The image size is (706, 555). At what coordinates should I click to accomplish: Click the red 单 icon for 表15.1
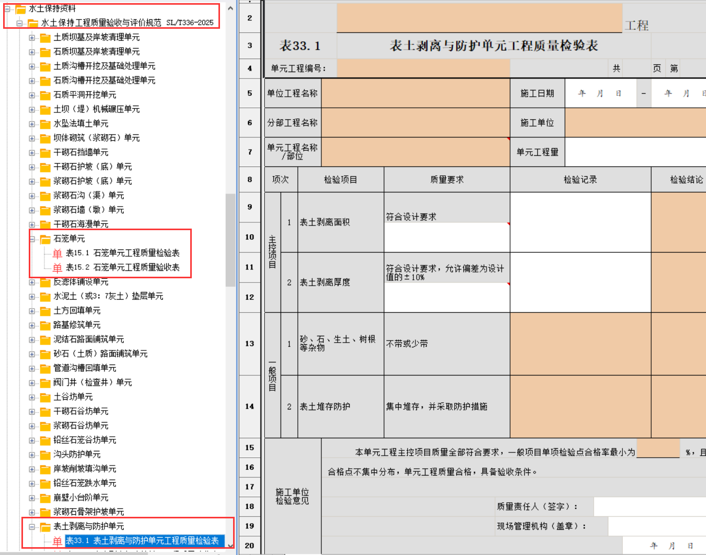pos(57,254)
